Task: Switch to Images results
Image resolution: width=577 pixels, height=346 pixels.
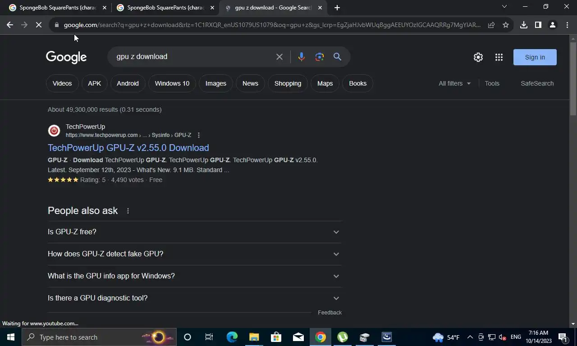Action: [x=215, y=83]
